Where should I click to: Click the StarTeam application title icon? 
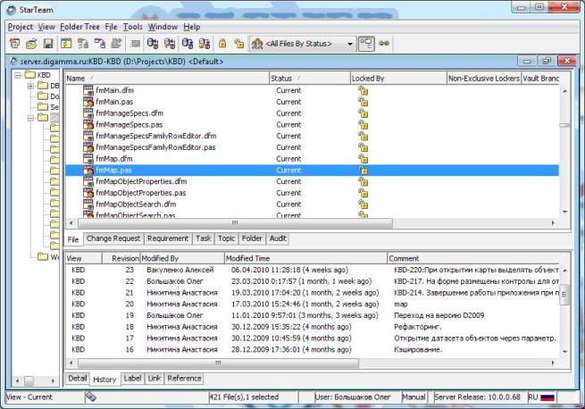click(12, 10)
